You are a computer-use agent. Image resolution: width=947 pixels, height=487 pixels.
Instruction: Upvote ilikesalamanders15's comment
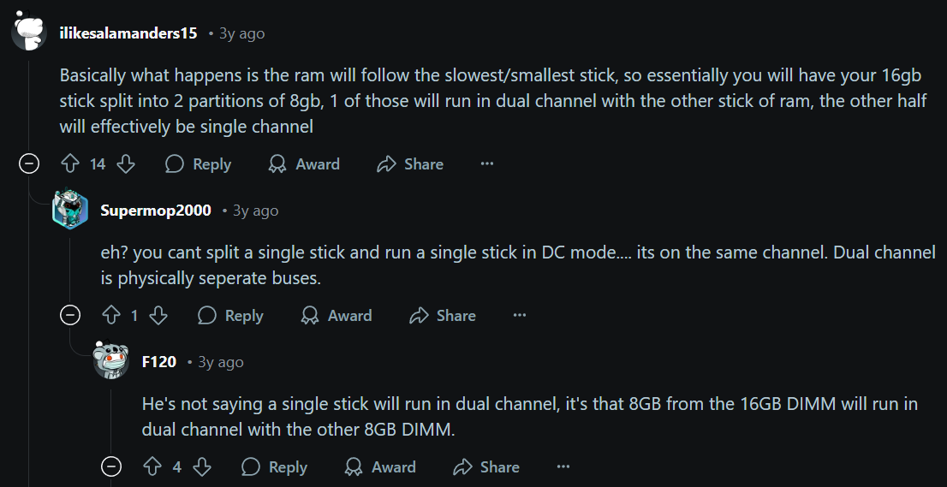(71, 164)
